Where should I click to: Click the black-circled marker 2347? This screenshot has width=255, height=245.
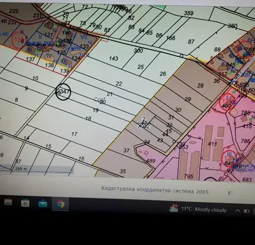[x=63, y=91]
